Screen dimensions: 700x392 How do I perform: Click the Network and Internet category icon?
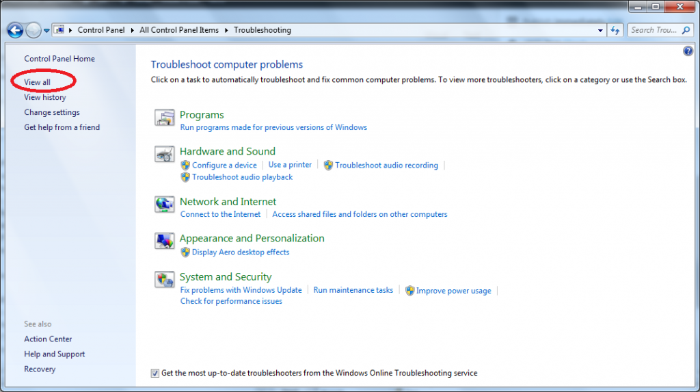pos(164,205)
